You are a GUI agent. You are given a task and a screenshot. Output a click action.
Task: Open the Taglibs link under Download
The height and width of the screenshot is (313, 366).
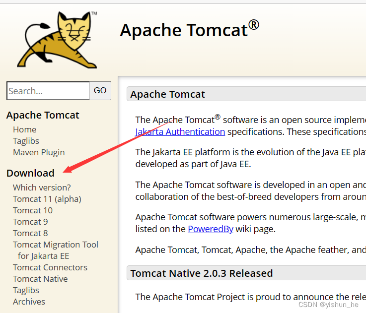(x=26, y=290)
